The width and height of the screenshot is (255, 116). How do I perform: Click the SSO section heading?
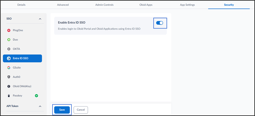9,19
